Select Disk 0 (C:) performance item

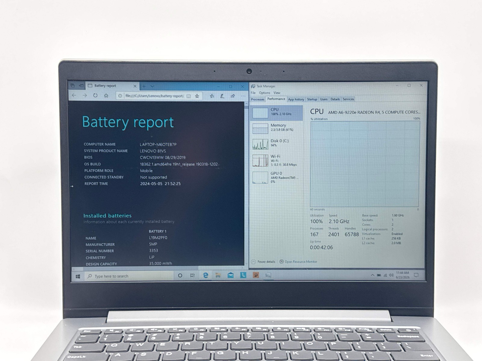[277, 144]
